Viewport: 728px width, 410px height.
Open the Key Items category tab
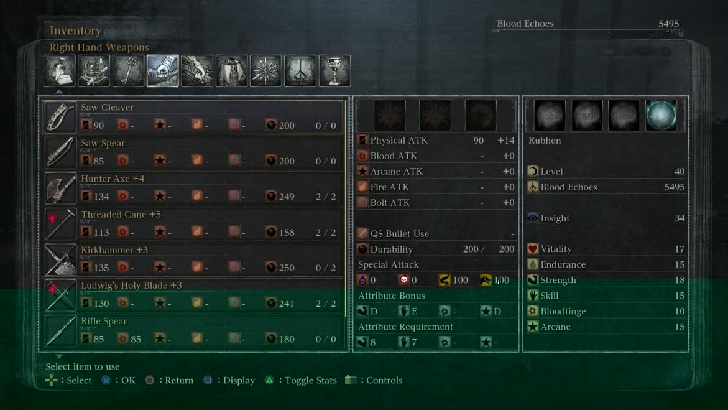tap(128, 71)
